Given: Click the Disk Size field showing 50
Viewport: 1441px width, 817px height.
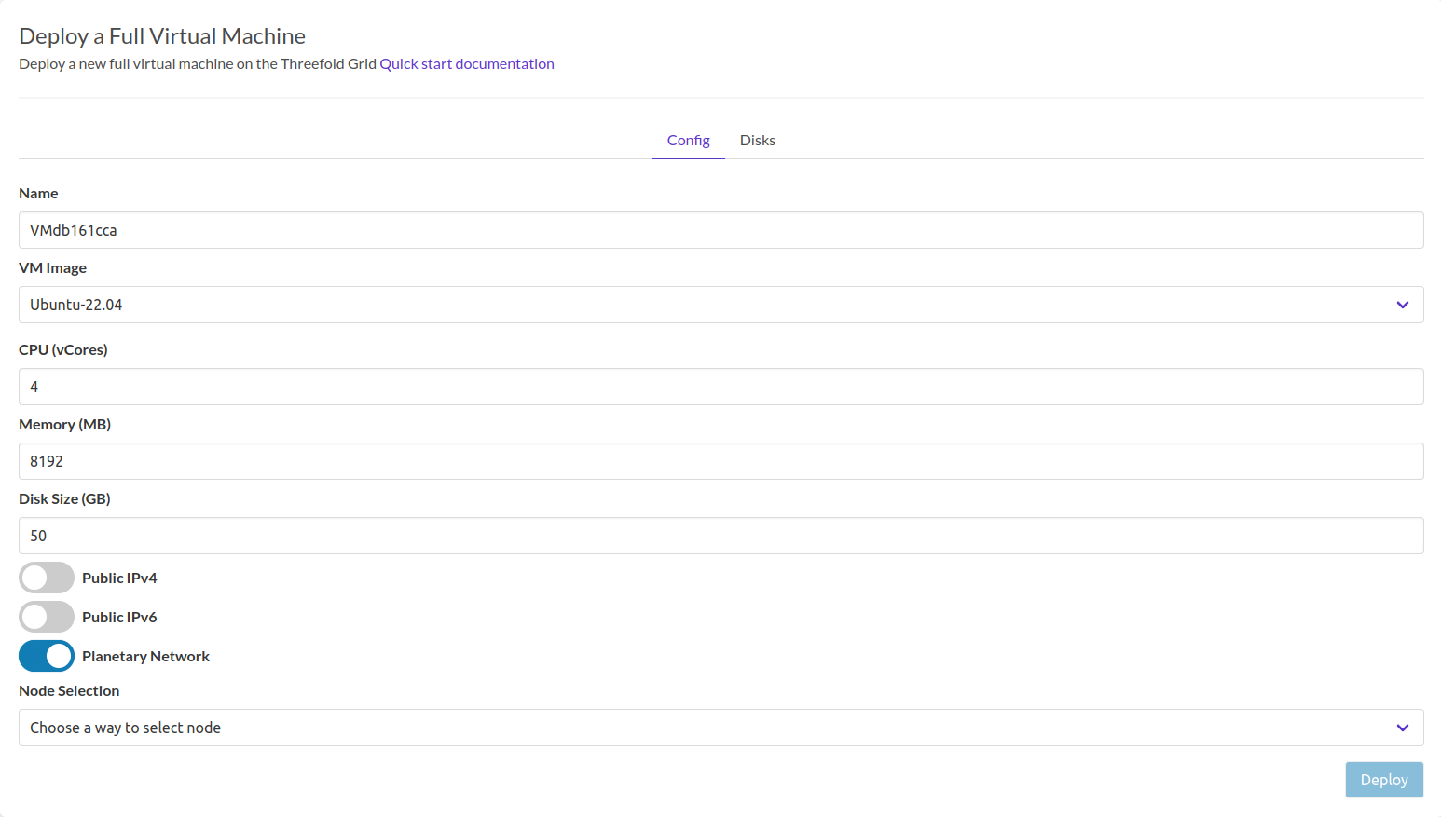Looking at the screenshot, I should click(x=720, y=536).
